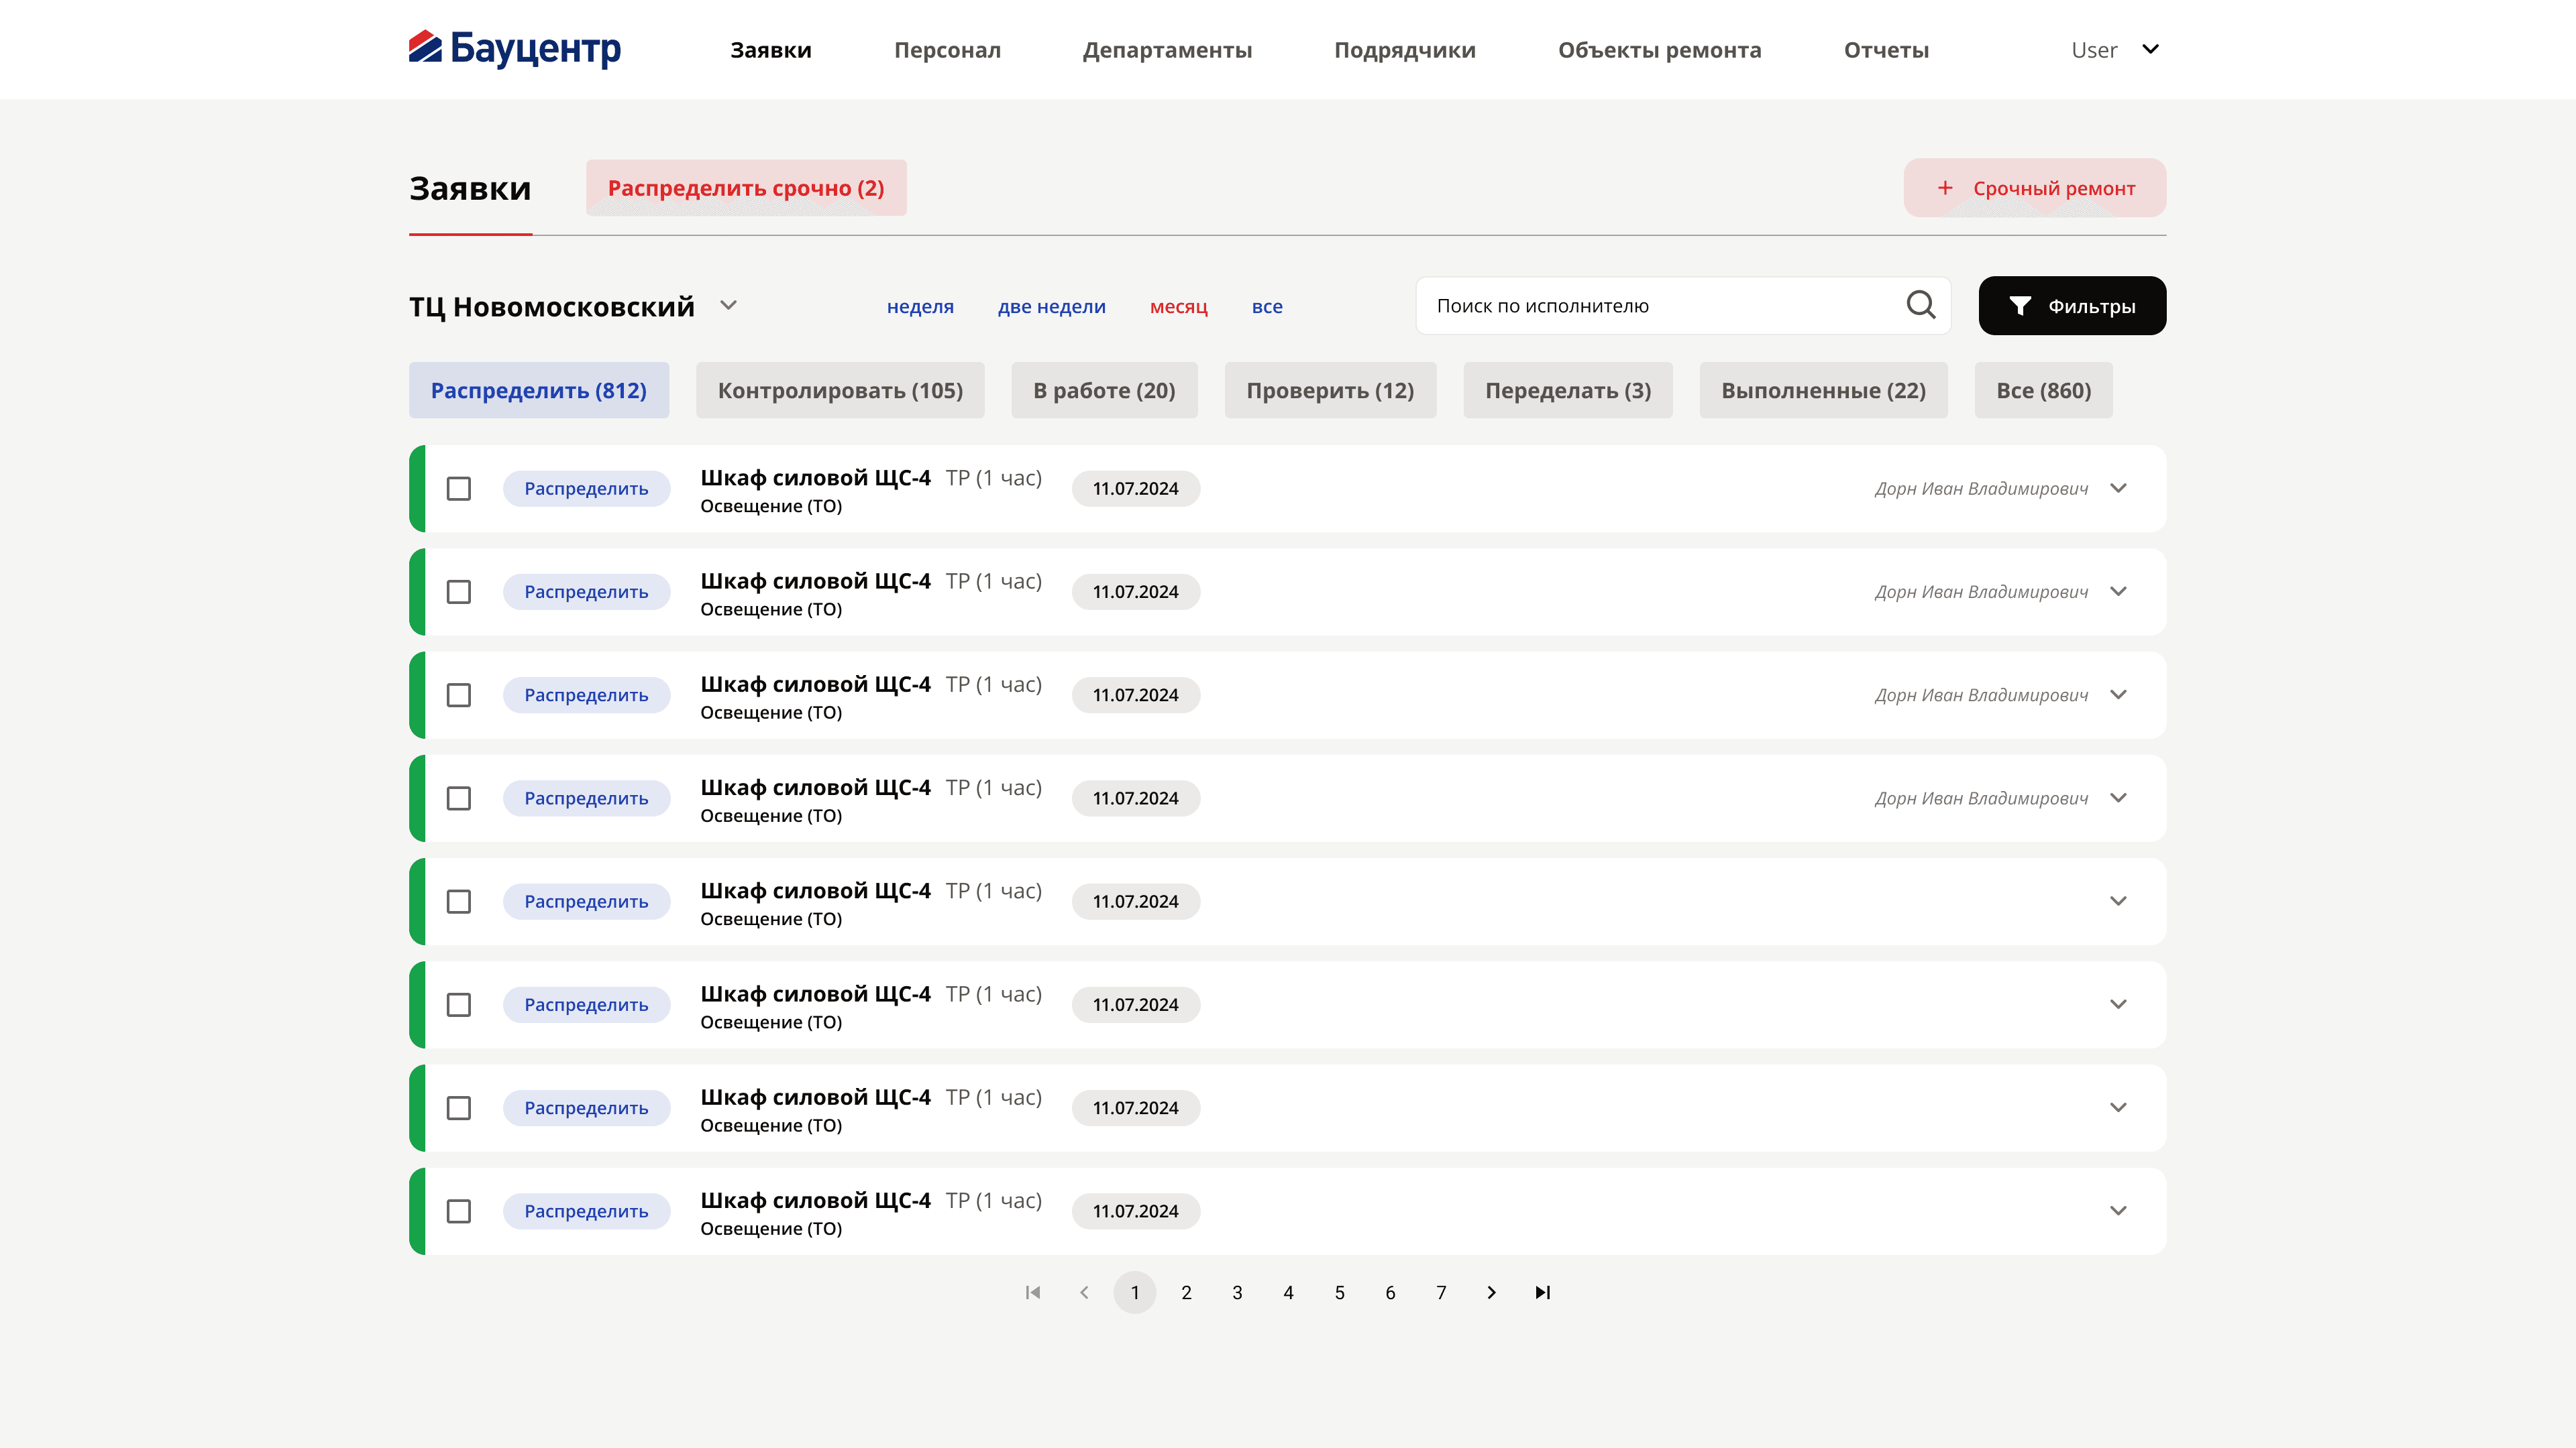Expand the first row with Дорн Иван Владимирович
The image size is (2576, 1448).
[2118, 489]
